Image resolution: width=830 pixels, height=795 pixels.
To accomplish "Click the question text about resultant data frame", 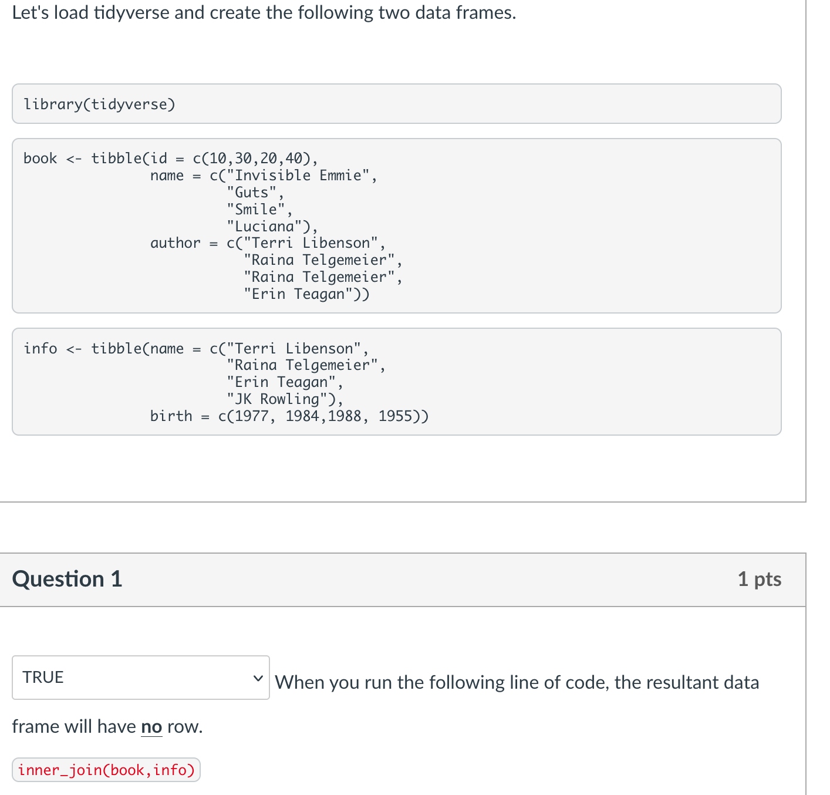I will 517,682.
